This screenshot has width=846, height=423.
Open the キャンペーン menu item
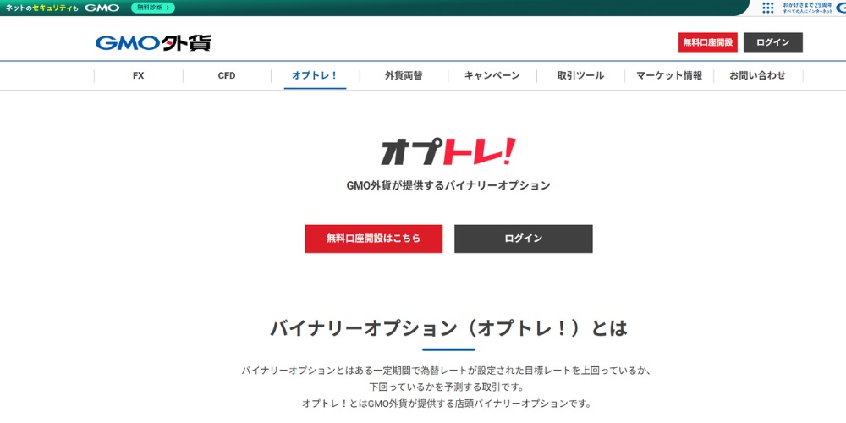click(492, 75)
